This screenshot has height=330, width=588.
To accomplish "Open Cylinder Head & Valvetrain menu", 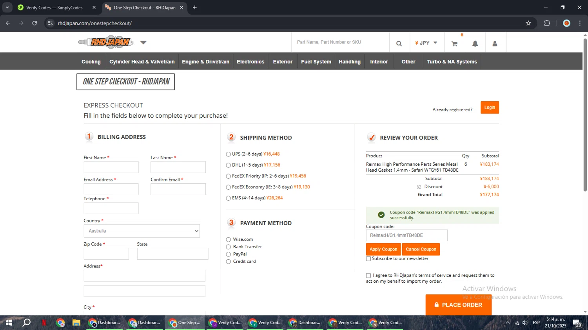I will click(x=142, y=62).
